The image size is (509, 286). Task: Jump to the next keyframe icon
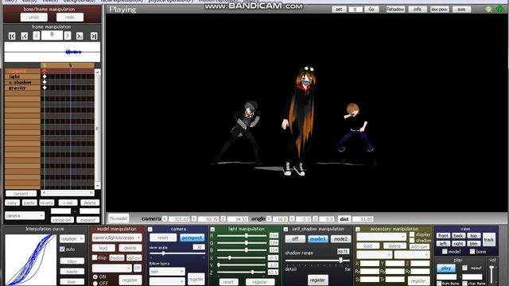(80, 36)
